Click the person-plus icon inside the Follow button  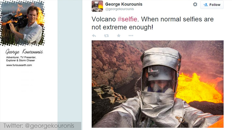206,5
